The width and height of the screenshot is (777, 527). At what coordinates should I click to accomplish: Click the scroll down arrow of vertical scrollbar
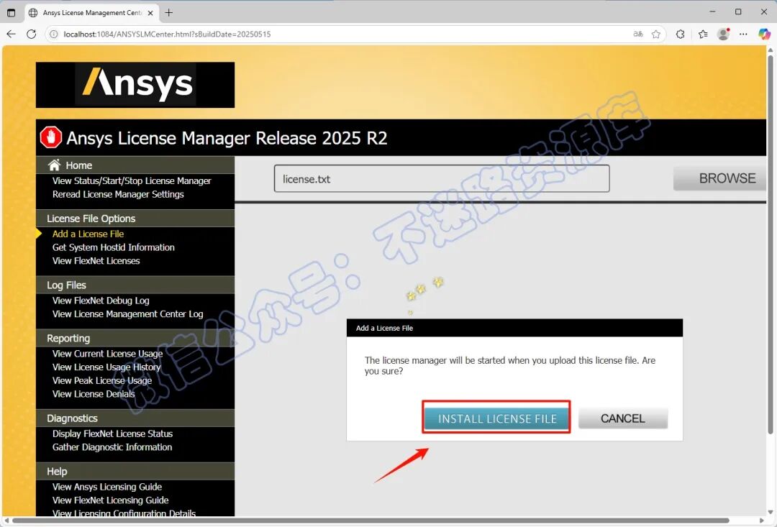point(770,512)
